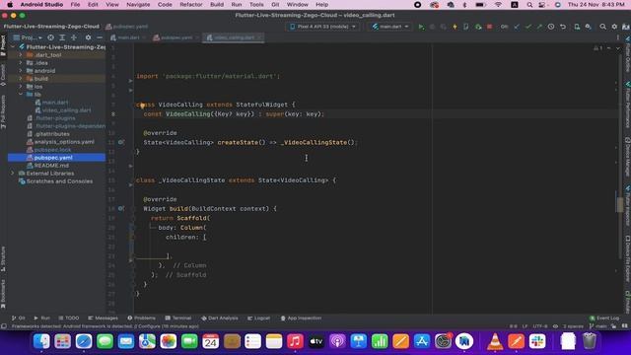The width and height of the screenshot is (631, 355).
Task: Open the Refactor menu
Action: pos(190,4)
